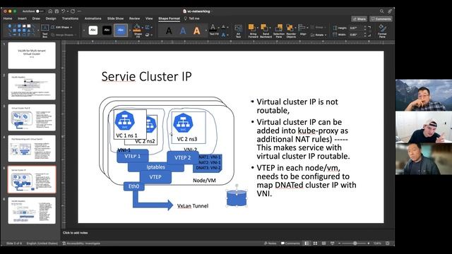Screen dimensions: 452x254
Task: Choose the orange A WordArt style
Action: [196, 30]
